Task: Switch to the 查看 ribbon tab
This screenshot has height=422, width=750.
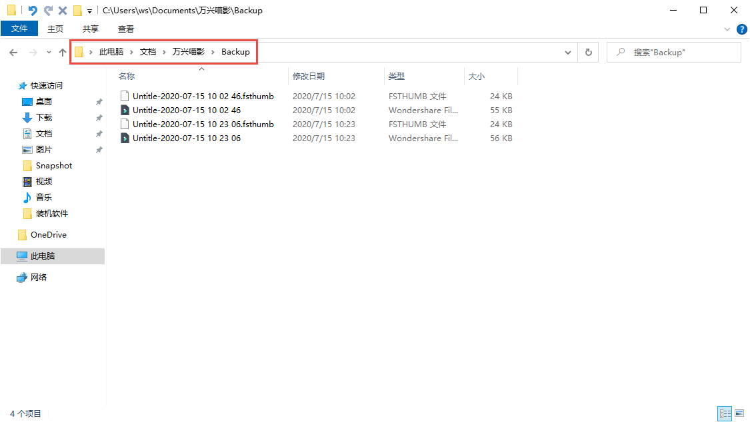Action: click(x=126, y=29)
